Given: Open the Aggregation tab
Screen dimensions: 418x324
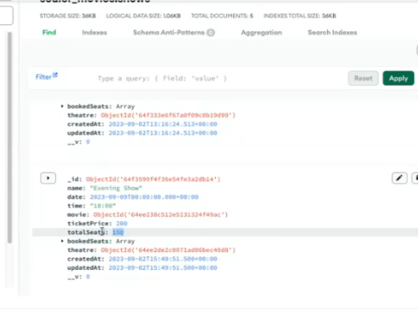Looking at the screenshot, I should (x=261, y=33).
